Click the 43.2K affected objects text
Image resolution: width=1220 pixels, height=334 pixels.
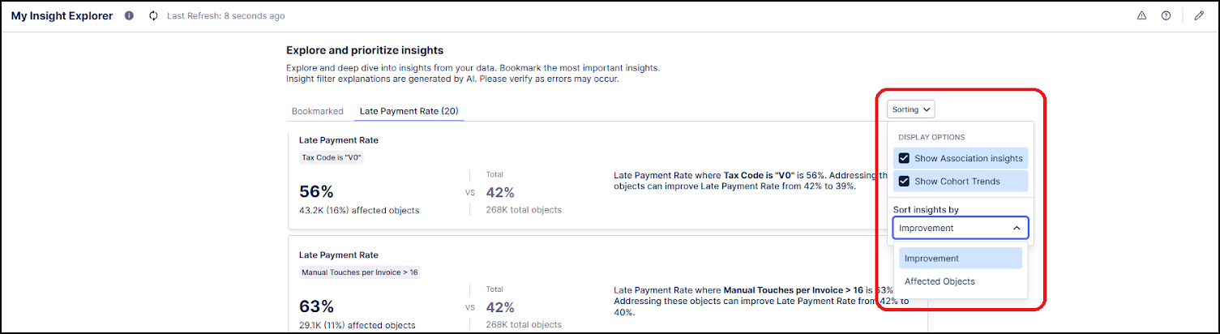coord(359,210)
